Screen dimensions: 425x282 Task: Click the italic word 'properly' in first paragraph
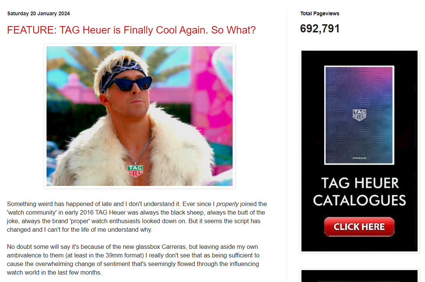[x=227, y=204]
